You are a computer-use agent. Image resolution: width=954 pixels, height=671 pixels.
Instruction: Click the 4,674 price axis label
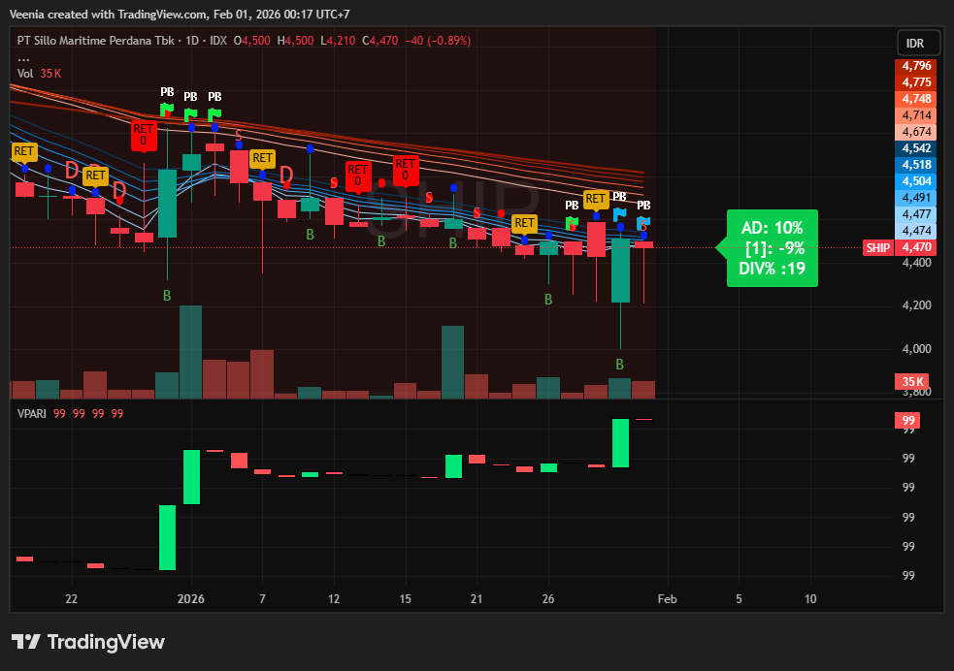(x=916, y=131)
